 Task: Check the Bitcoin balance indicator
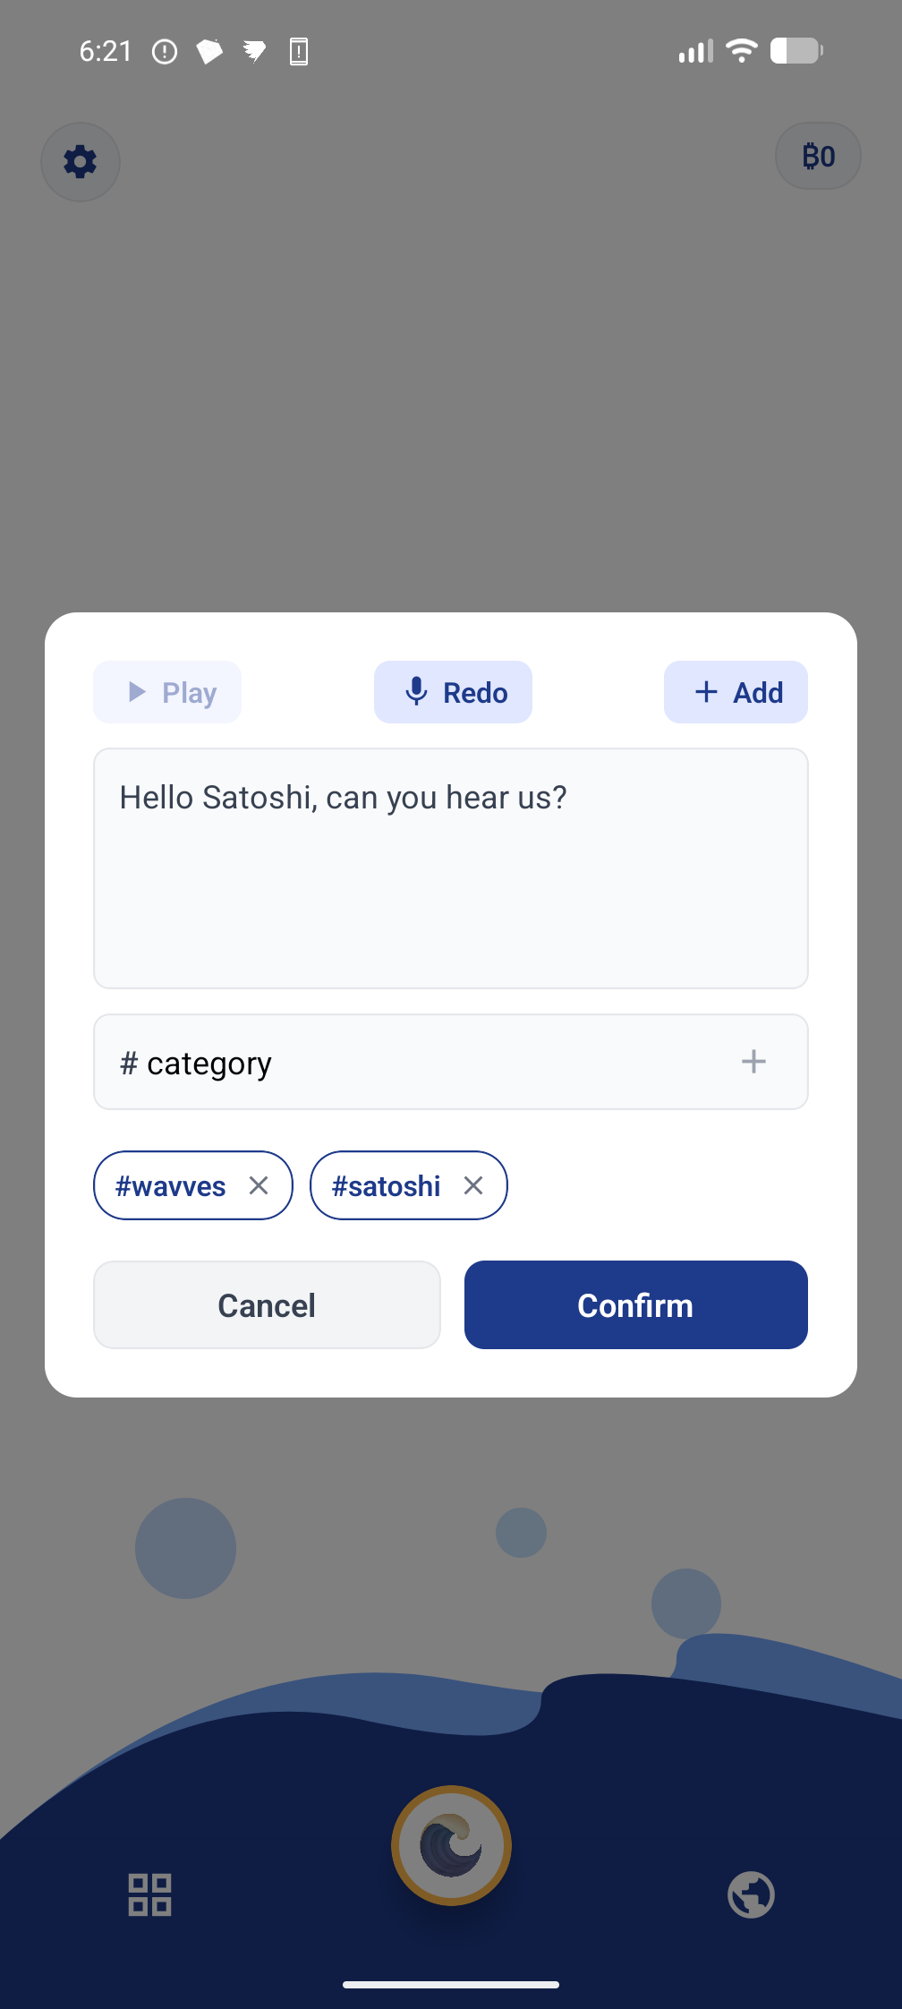click(x=817, y=156)
